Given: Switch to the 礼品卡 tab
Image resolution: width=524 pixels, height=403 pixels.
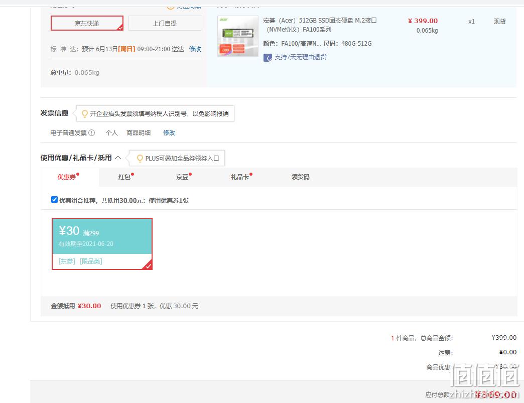Looking at the screenshot, I should click(x=239, y=177).
